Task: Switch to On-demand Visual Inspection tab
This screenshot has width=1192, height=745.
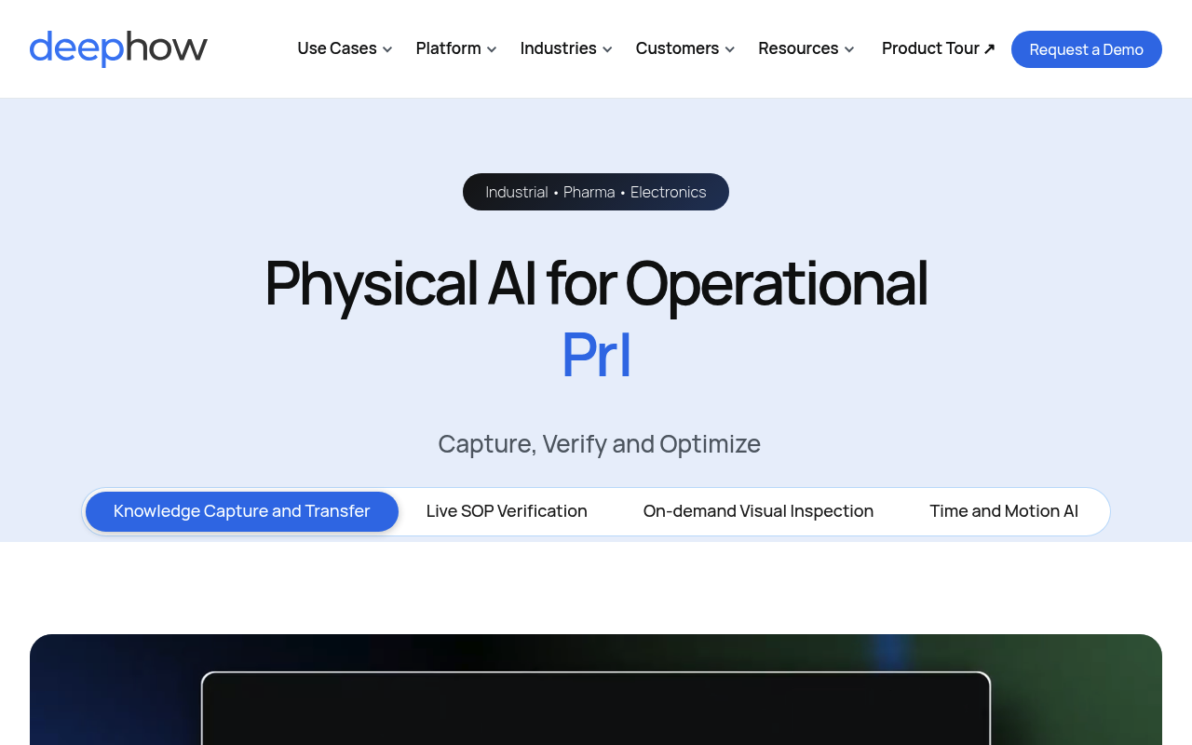Action: pyautogui.click(x=758, y=511)
